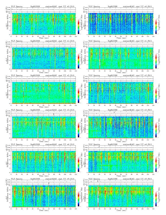The width and height of the screenshot is (166, 215).
Task: Click the 'start UT =2:50:0' title text
Action: click(x=144, y=75)
